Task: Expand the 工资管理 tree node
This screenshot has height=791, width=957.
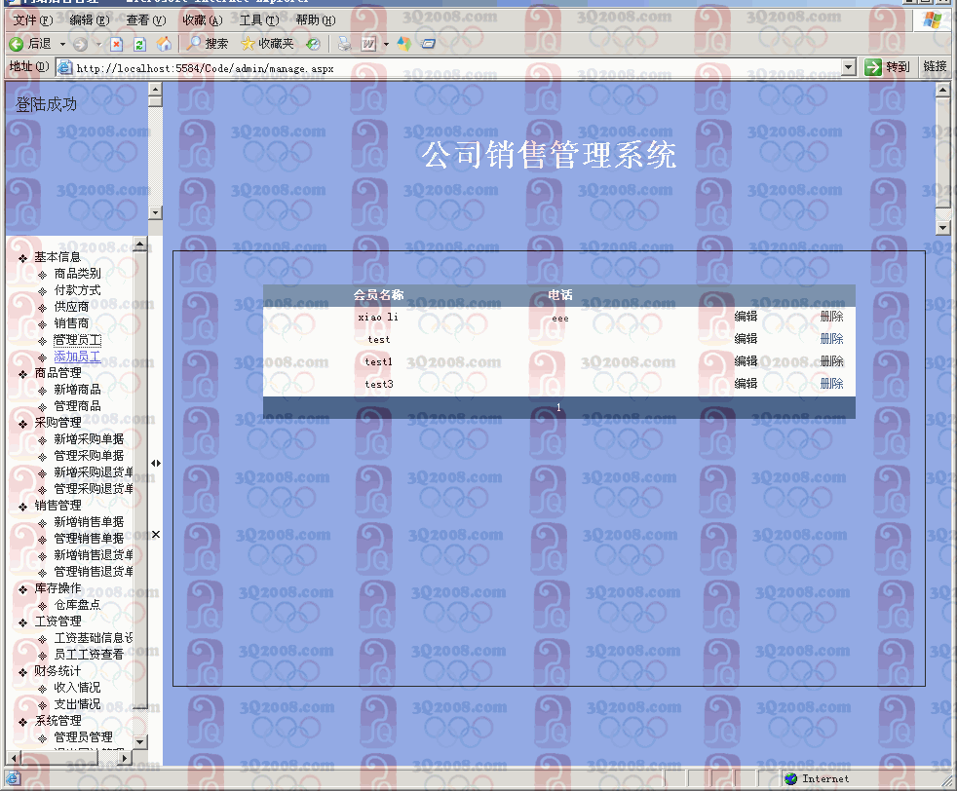Action: [23, 622]
